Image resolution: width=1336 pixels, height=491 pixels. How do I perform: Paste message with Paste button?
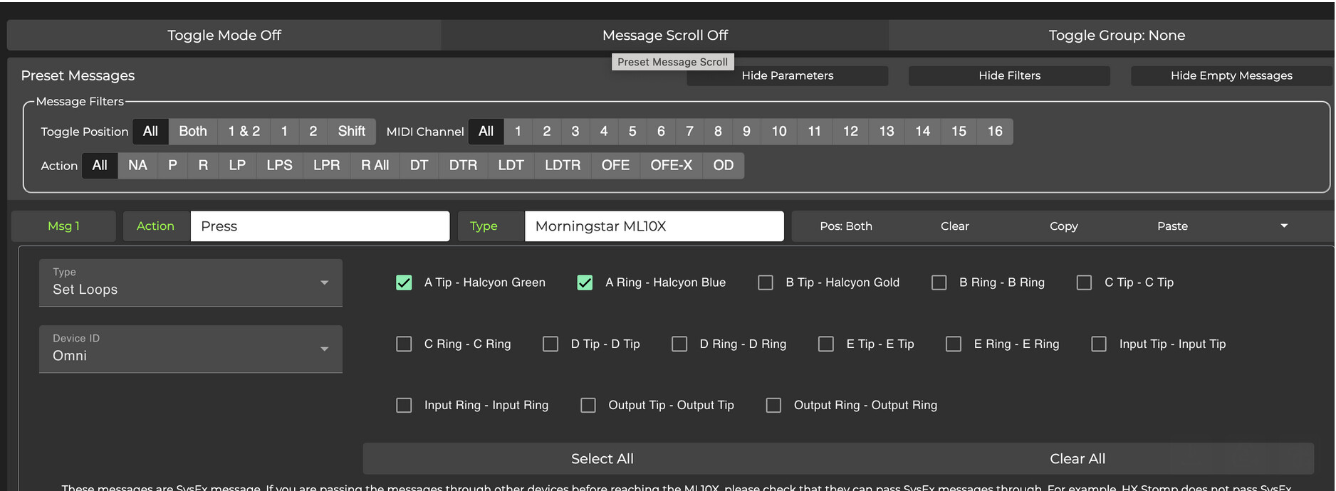(x=1172, y=226)
